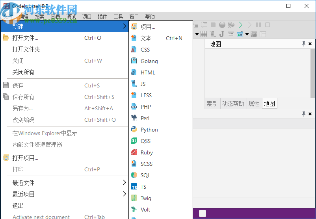Close the lower output panel
This screenshot has width=316, height=219.
coord(310,114)
